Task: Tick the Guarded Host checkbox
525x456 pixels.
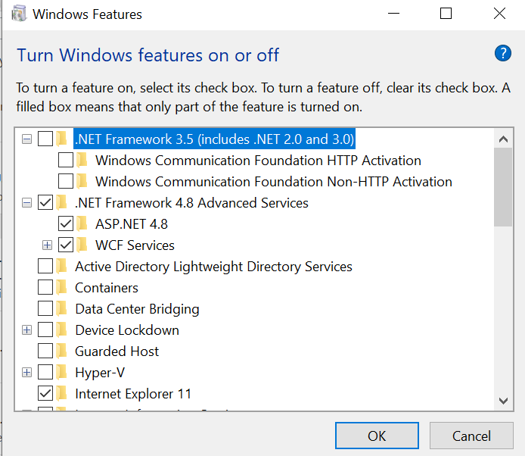Action: 45,351
